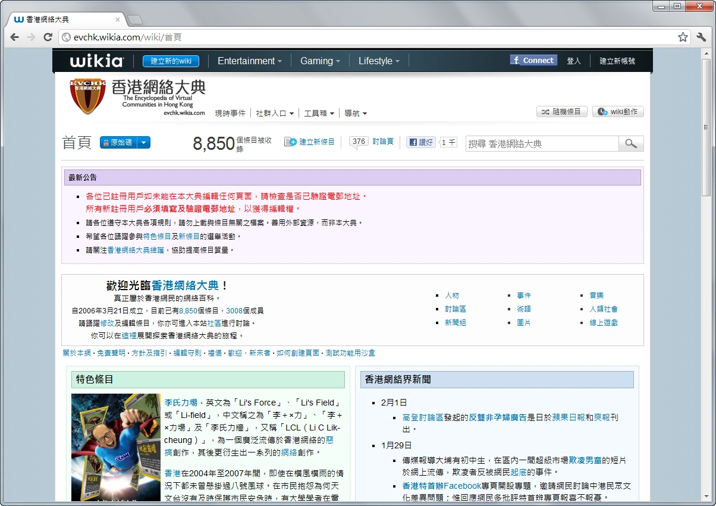Click the Wikia logo

[x=96, y=61]
